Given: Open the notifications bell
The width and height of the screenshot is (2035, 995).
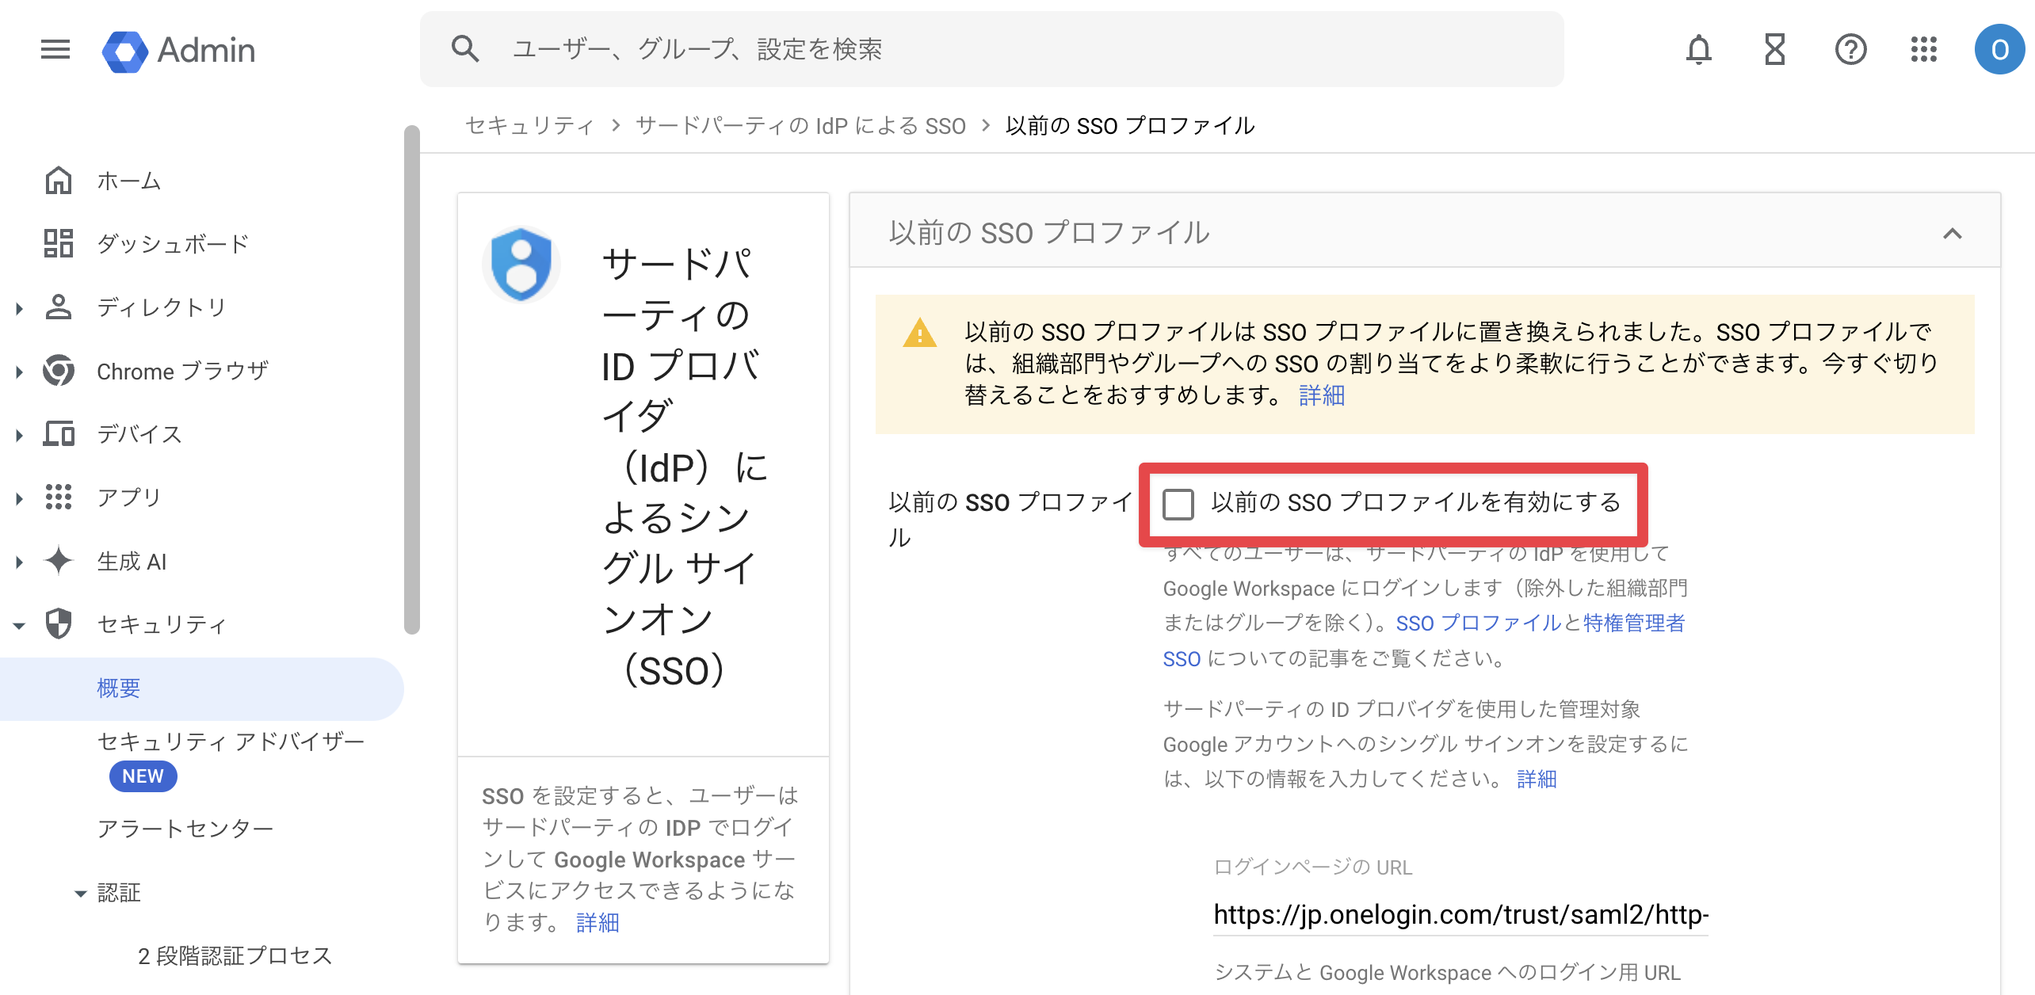Looking at the screenshot, I should click(1698, 50).
